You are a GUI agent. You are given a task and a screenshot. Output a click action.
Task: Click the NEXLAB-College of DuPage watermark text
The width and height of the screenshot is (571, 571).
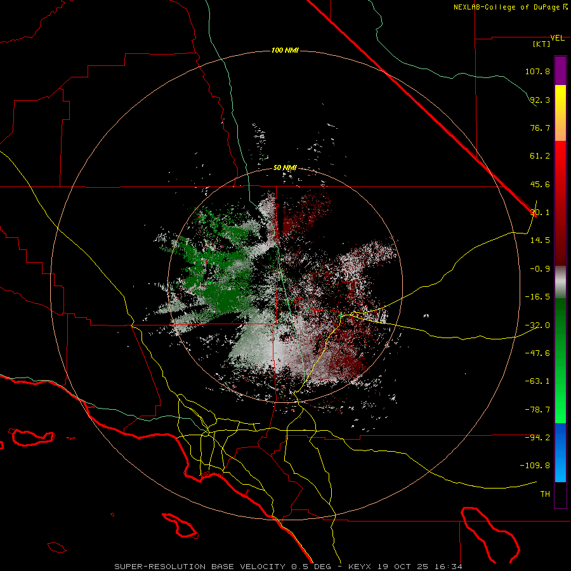[x=510, y=7]
